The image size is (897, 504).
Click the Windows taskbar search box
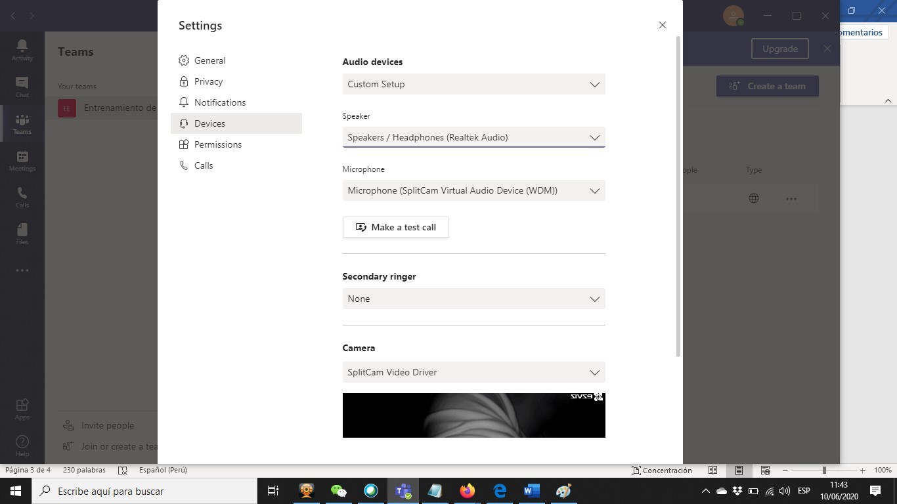pos(144,491)
